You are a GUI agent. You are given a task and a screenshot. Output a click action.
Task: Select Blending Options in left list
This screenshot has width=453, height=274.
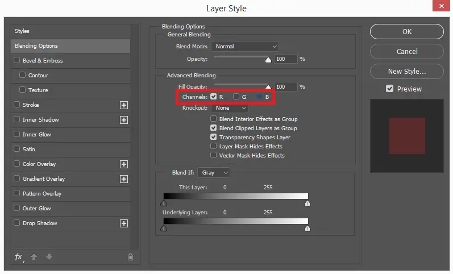[x=70, y=46]
